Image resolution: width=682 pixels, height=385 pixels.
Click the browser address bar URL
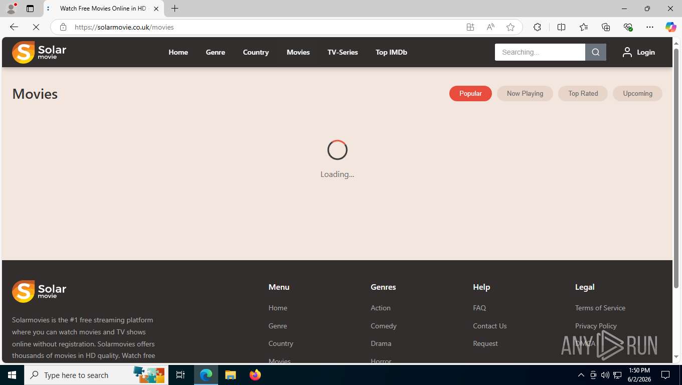point(124,27)
